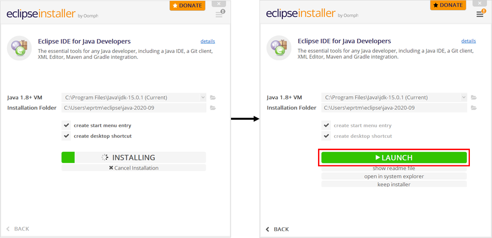Browse Installation Folder icon in right window
This screenshot has width=492, height=238.
point(474,108)
